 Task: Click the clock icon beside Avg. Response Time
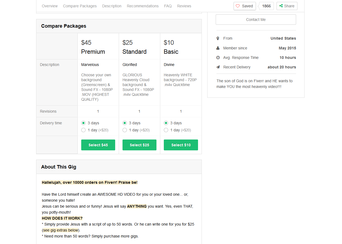click(218, 58)
